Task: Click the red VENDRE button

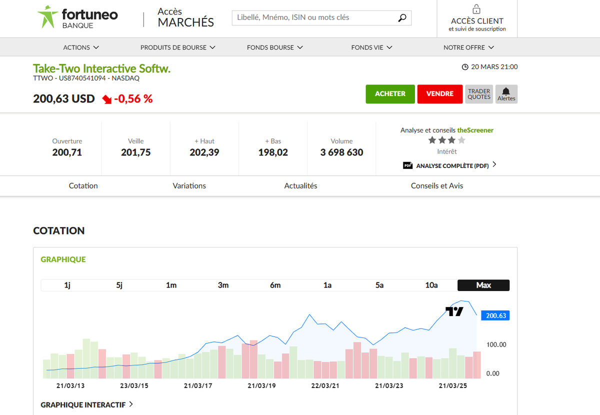Action: [x=440, y=94]
